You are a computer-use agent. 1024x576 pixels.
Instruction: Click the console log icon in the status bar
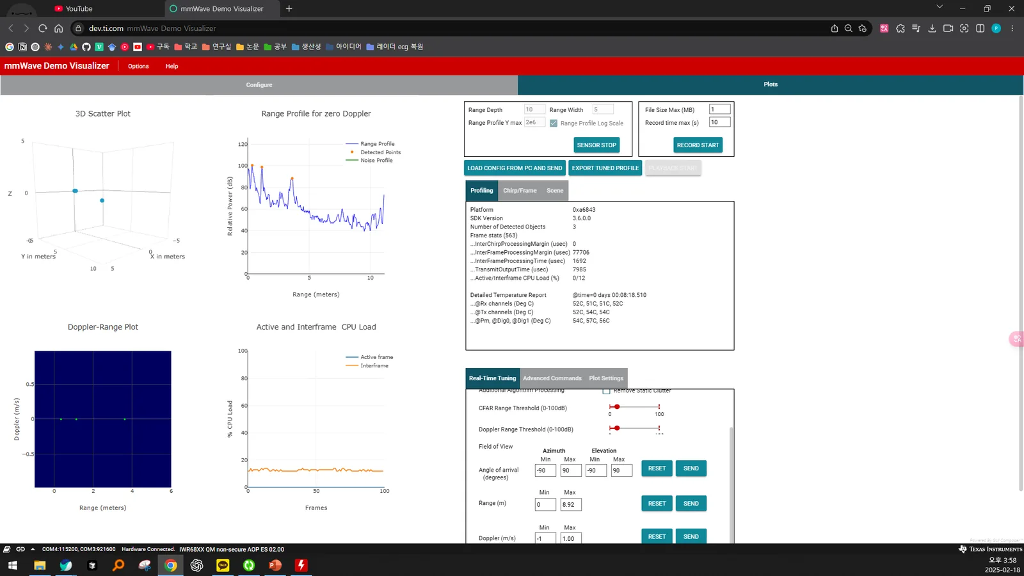(6, 549)
